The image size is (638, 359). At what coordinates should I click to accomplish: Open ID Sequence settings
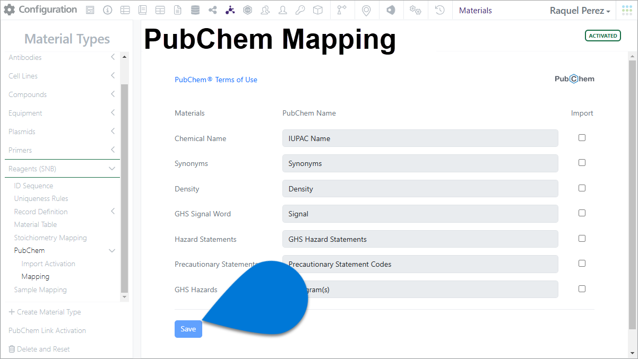pyautogui.click(x=33, y=186)
